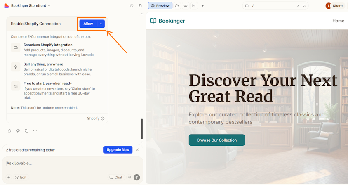Open the Bookinger Storefront project dropdown
Viewport: 348px width, 185px height.
[31, 6]
